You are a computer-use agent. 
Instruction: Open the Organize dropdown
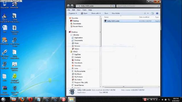tap(73, 13)
